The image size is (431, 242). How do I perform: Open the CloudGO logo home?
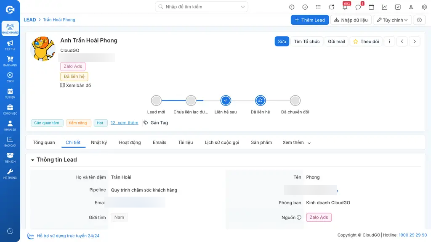(10, 10)
